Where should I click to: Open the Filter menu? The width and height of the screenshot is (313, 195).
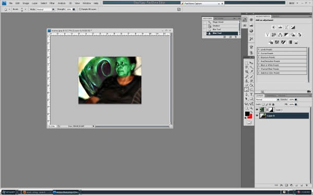click(52, 3)
